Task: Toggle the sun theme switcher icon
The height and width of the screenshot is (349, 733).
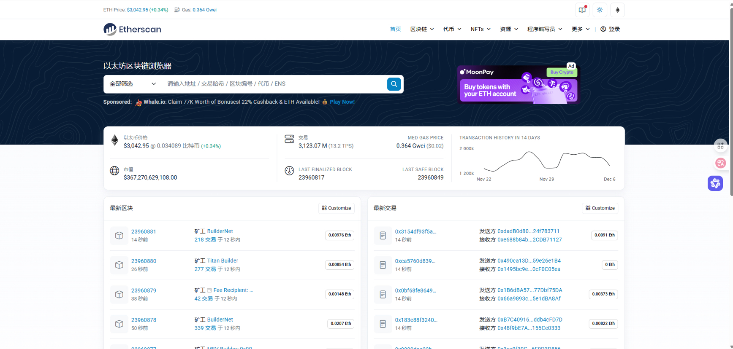Action: (x=600, y=10)
